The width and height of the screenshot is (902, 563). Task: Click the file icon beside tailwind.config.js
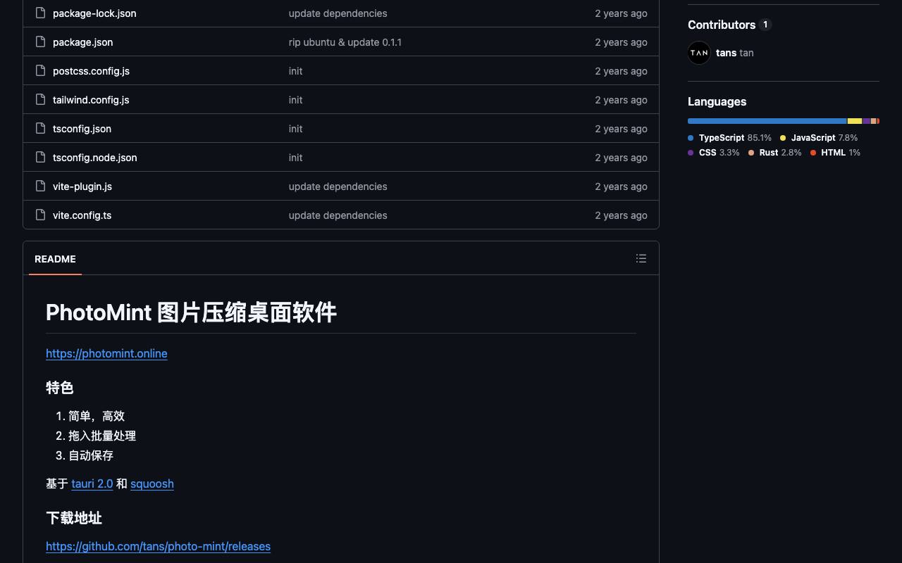[x=40, y=99]
